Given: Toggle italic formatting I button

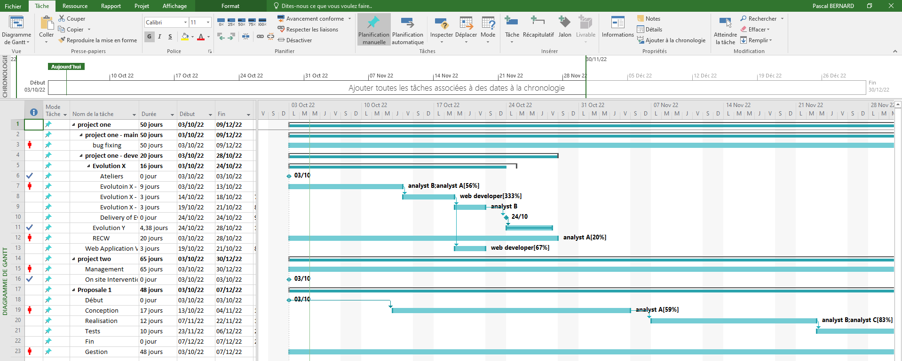Looking at the screenshot, I should [x=160, y=37].
